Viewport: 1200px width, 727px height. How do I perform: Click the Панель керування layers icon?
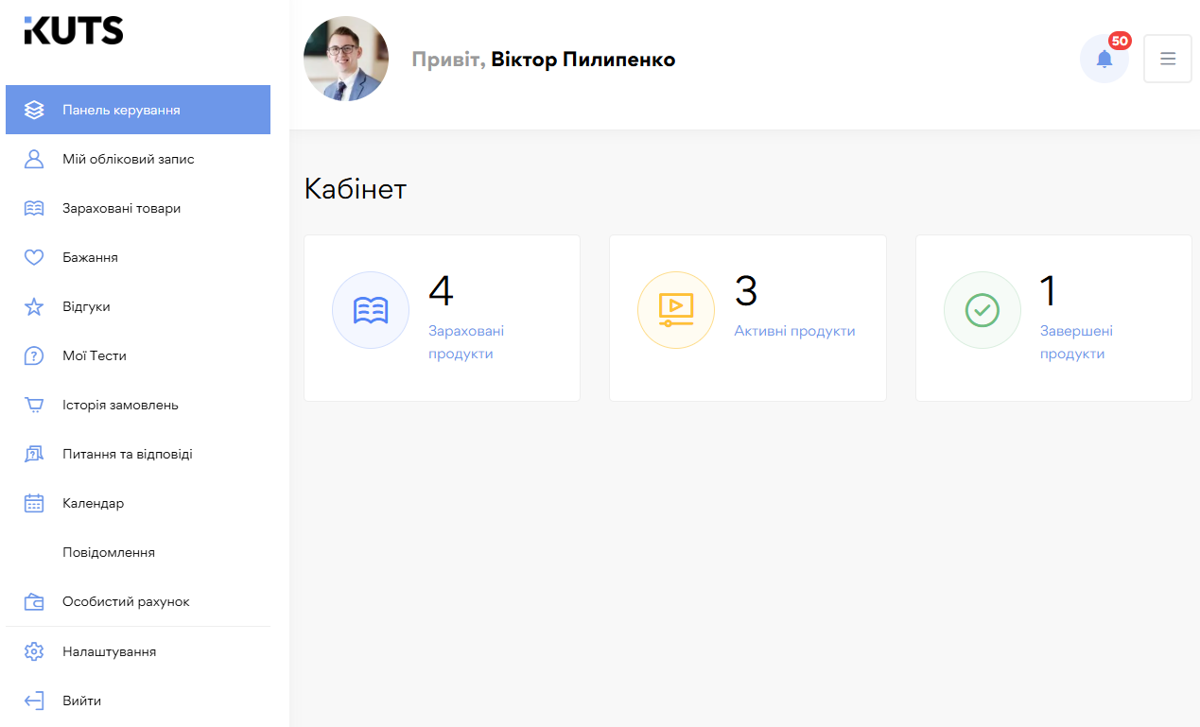[34, 109]
